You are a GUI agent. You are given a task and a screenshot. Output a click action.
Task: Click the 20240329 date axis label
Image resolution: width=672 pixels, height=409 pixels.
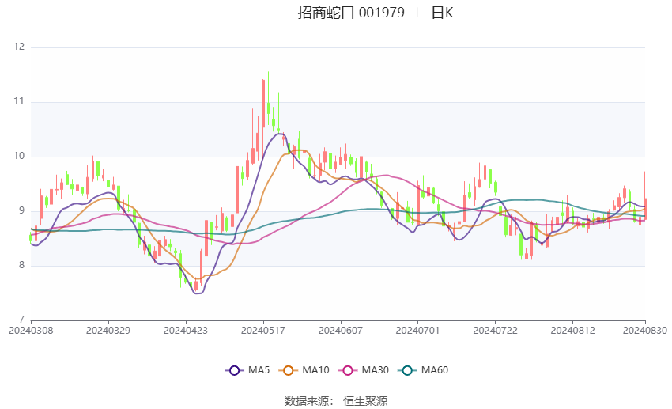pos(108,331)
